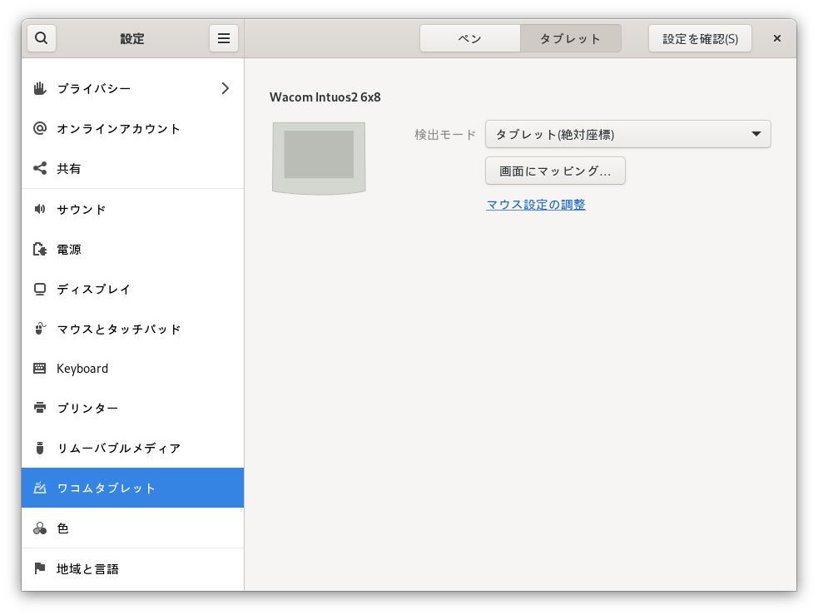The image size is (818, 615).
Task: Expand the プライバシー chevron arrow
Action: (226, 88)
